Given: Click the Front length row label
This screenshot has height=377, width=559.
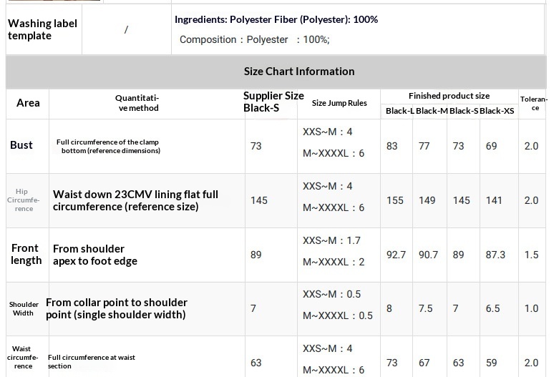Looking at the screenshot, I should 26,254.
